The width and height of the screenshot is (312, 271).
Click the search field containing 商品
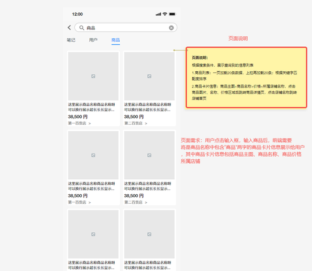(x=126, y=27)
